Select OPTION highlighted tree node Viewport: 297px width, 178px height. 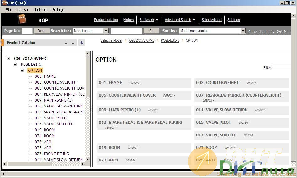[x=35, y=71]
